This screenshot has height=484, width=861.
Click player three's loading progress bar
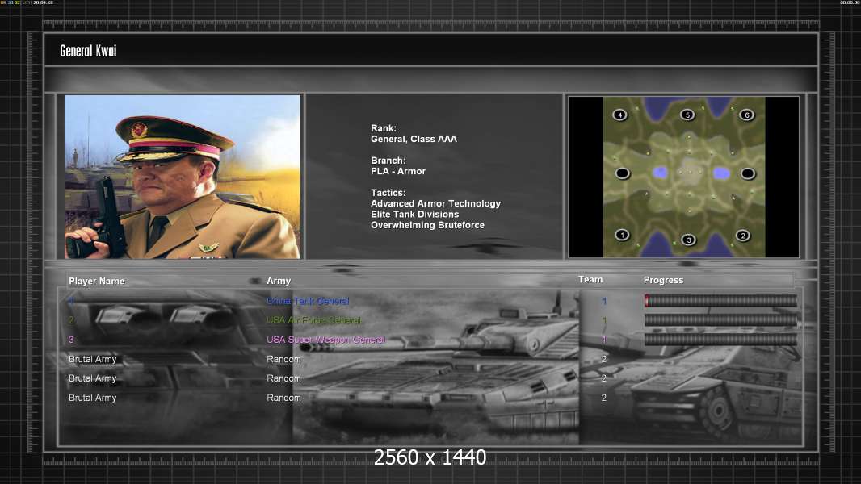(x=721, y=340)
